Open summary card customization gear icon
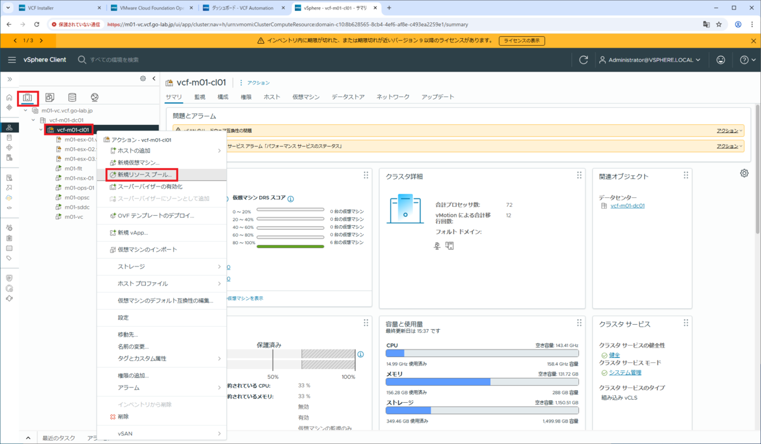This screenshot has height=444, width=761. (744, 173)
